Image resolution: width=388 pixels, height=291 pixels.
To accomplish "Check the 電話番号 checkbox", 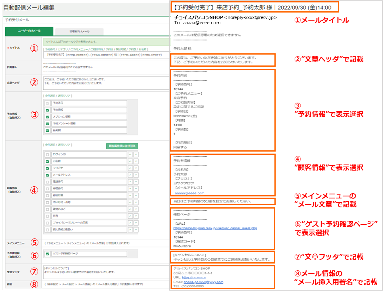I will [48, 182].
